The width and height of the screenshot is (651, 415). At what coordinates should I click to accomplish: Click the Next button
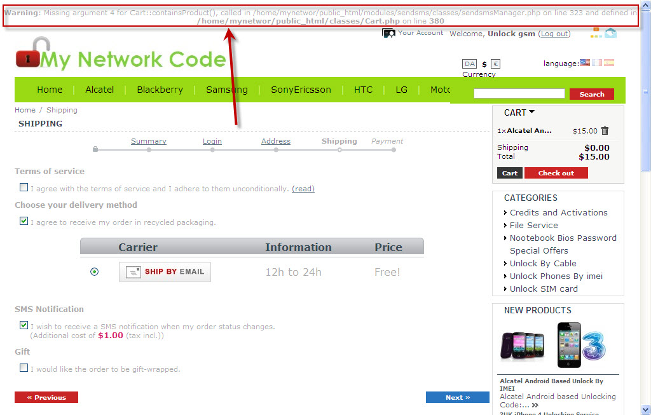[x=458, y=397]
